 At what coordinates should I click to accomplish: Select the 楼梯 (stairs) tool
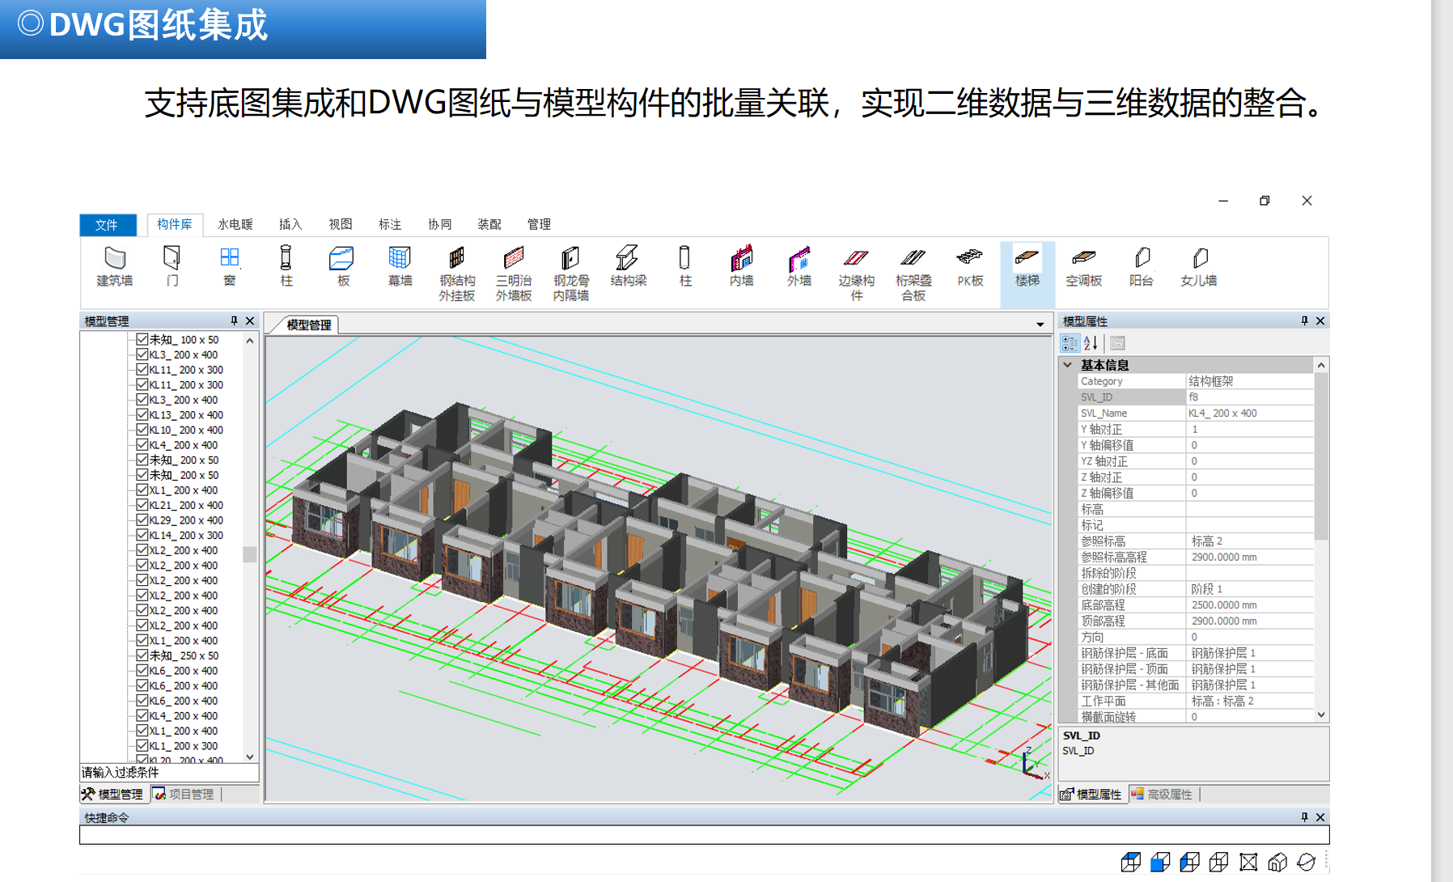point(1026,267)
